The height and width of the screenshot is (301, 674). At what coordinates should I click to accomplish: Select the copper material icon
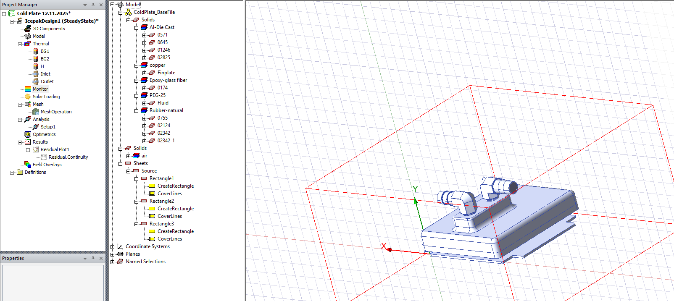click(144, 65)
